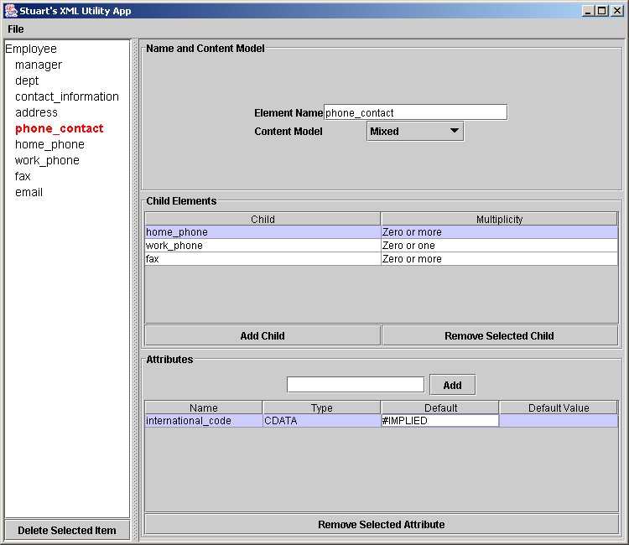The width and height of the screenshot is (629, 545).
Task: Open the Content Model dropdown
Action: [x=415, y=132]
